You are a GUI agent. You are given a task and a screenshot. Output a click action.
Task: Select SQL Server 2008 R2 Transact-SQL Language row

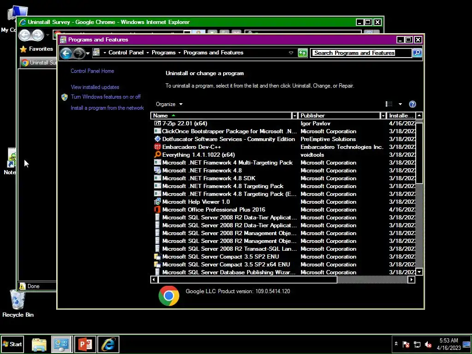283,248
